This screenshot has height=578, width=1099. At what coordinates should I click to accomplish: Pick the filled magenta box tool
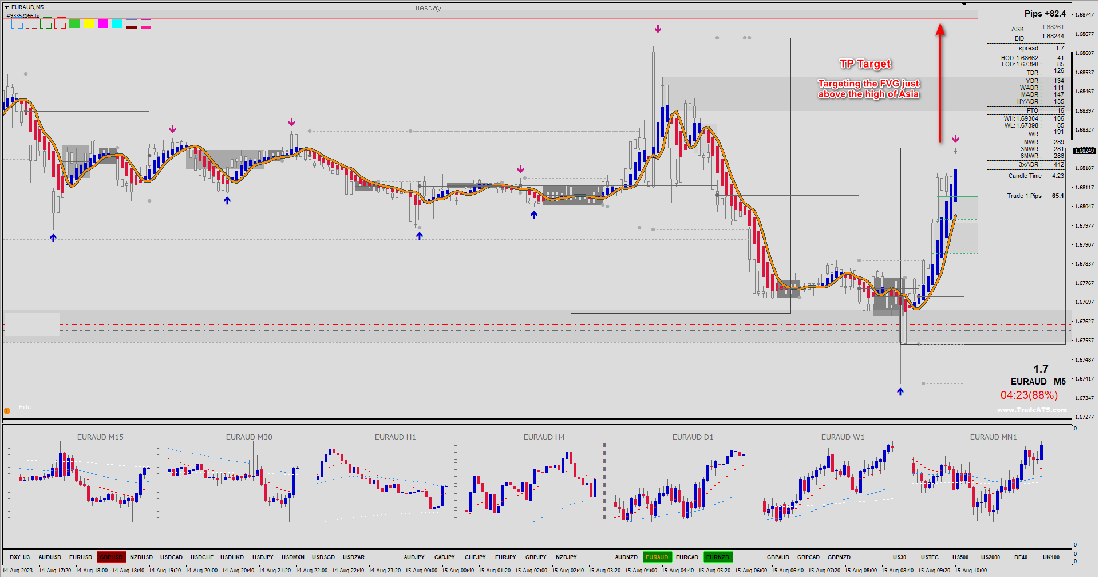[103, 23]
